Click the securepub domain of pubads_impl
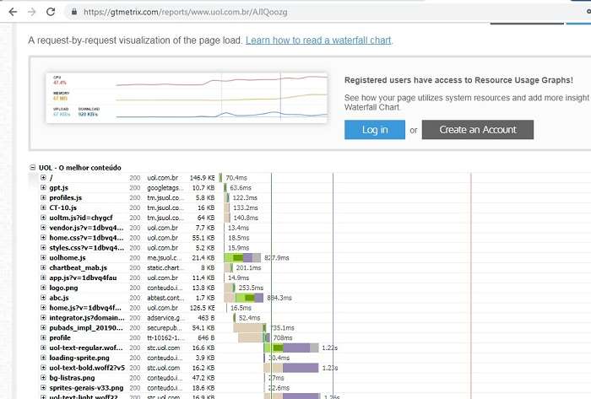The height and width of the screenshot is (399, 591). tap(165, 328)
